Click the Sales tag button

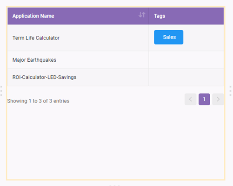(x=169, y=37)
